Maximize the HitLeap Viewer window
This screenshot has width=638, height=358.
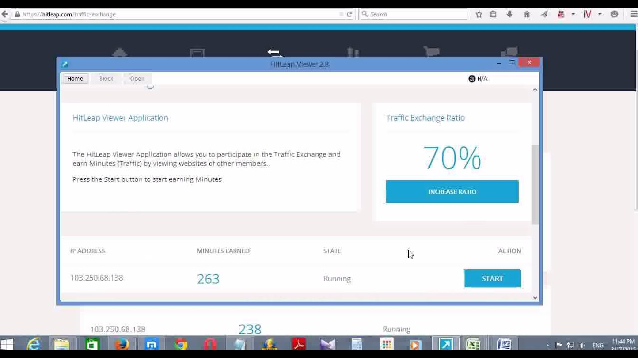(x=512, y=63)
